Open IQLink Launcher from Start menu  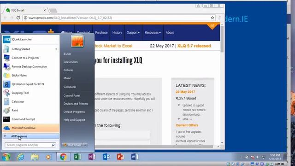(31, 39)
